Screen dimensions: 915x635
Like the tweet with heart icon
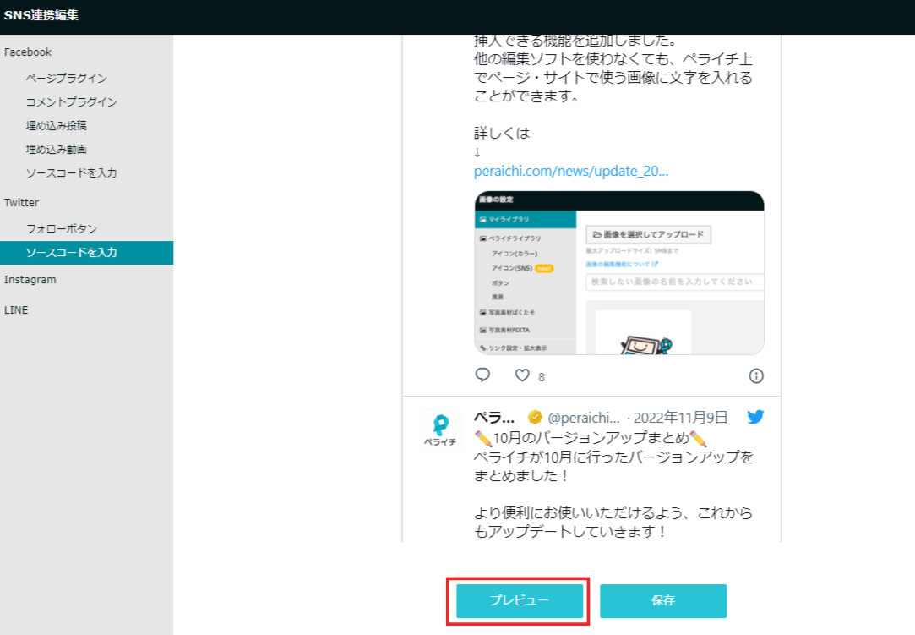(x=522, y=375)
